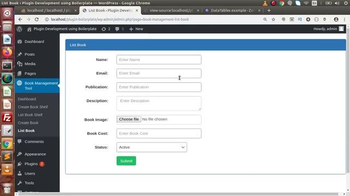
Task: Open the Ubuntu dash search button
Action: 7,13
